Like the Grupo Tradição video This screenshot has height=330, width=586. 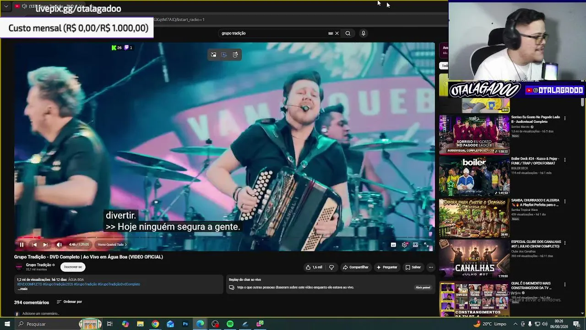point(314,267)
